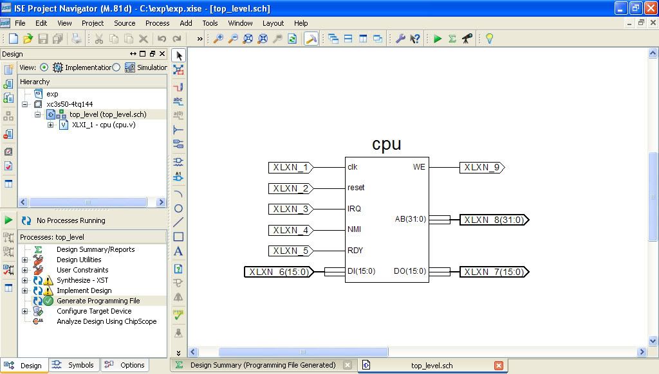Select the Implementation view radio button
659x374 pixels.
tap(44, 67)
